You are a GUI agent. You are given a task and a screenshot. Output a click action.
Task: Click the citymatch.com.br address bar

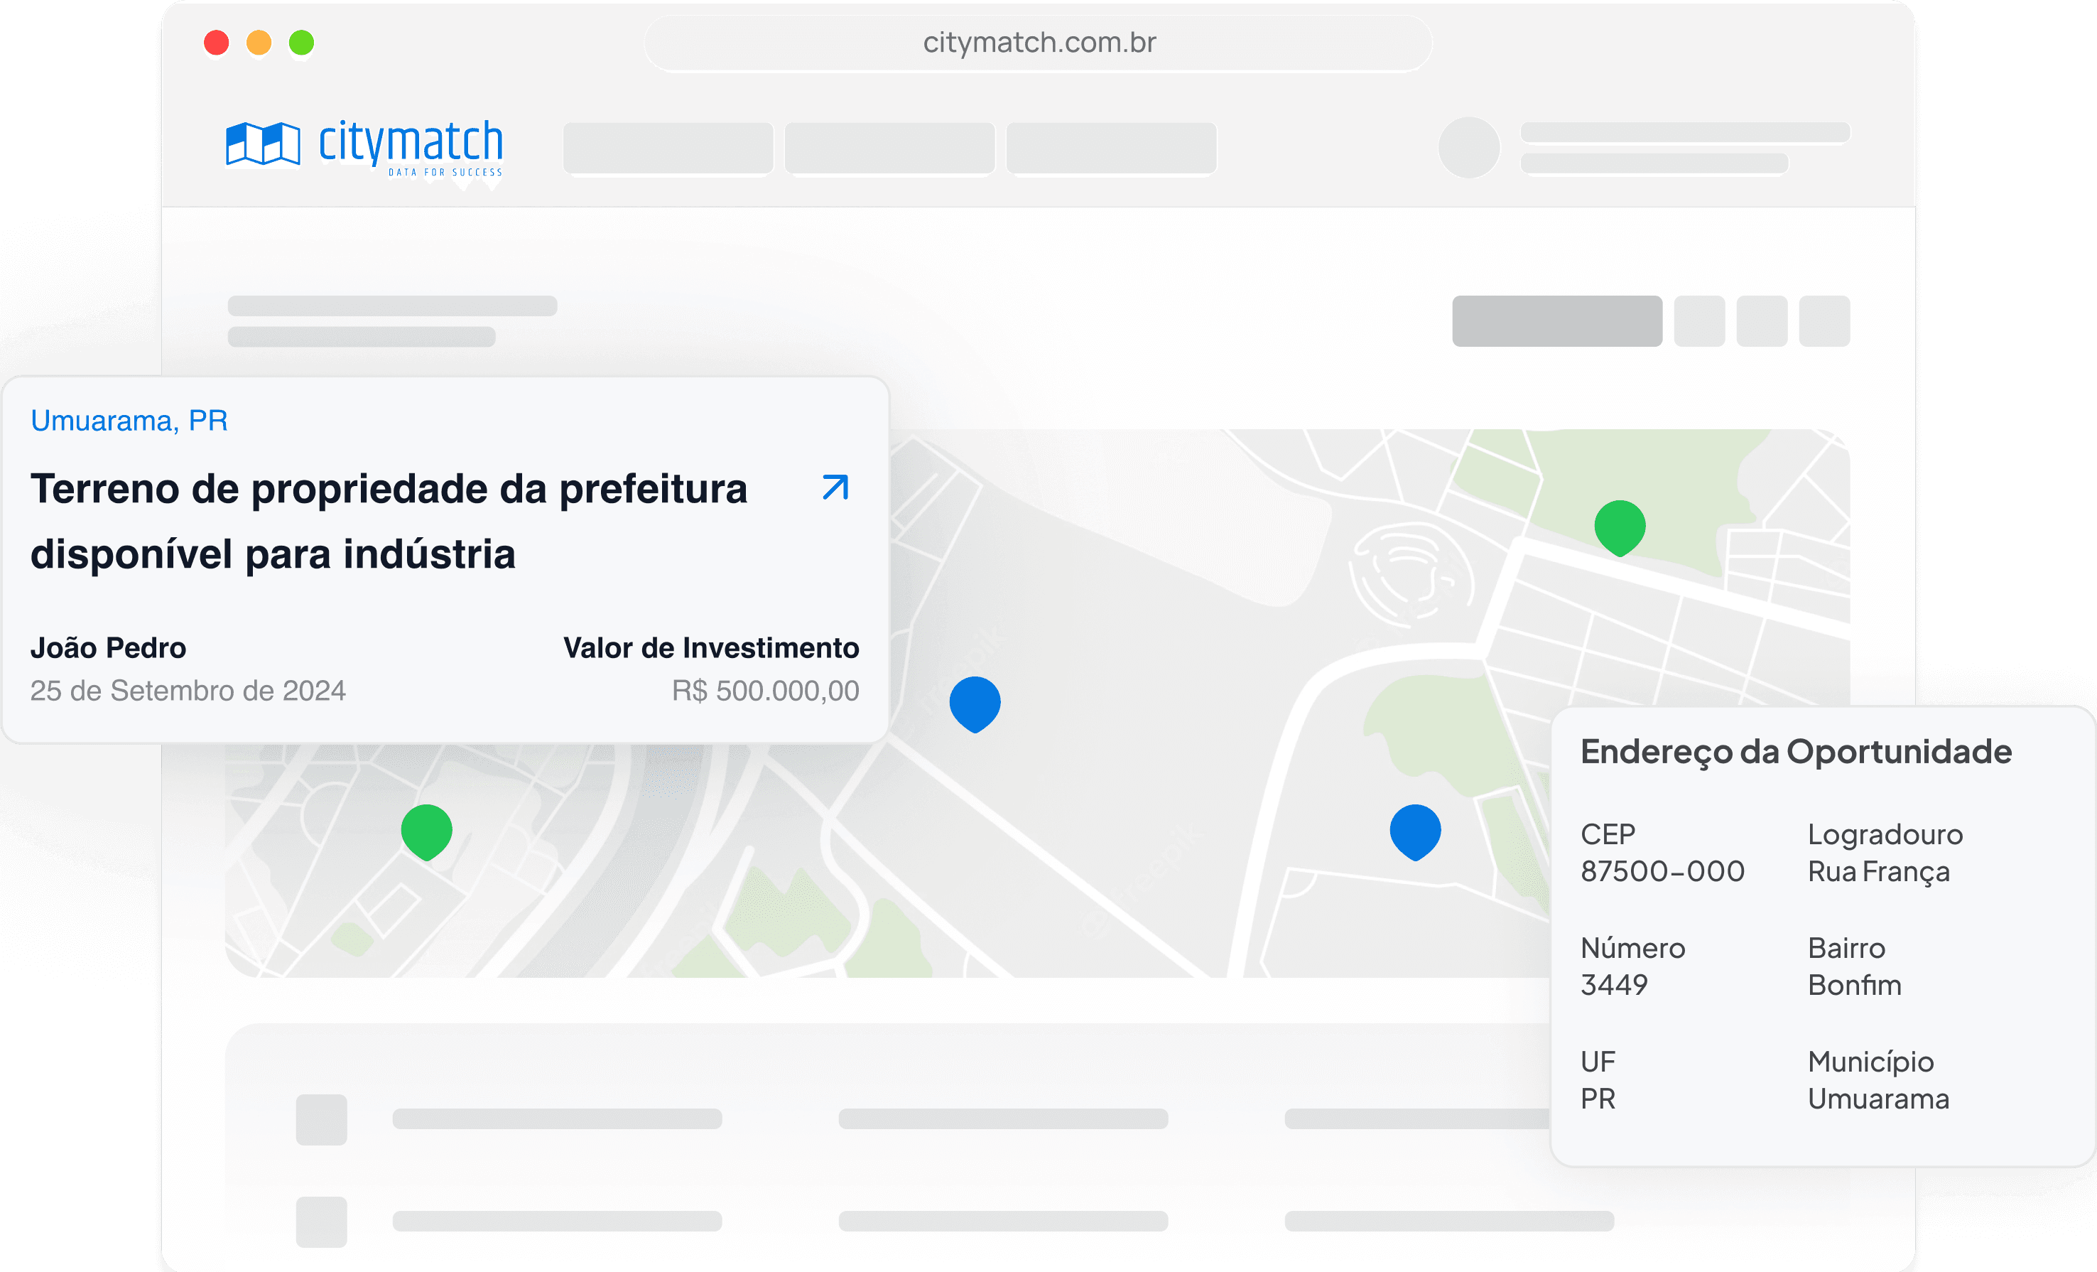coord(1039,43)
